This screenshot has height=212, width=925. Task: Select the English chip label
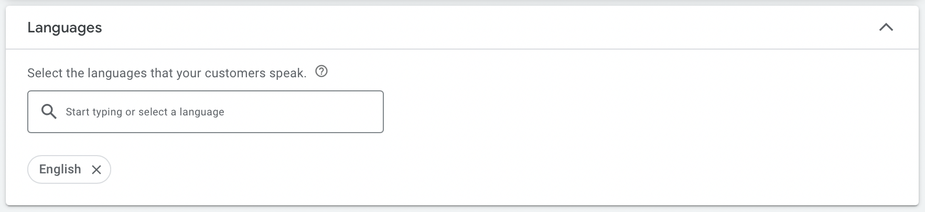coord(60,169)
